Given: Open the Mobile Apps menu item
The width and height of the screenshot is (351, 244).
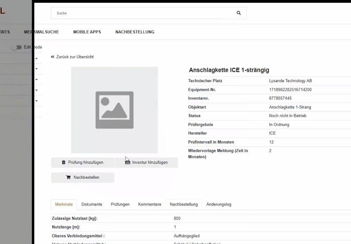Looking at the screenshot, I should pos(87,32).
